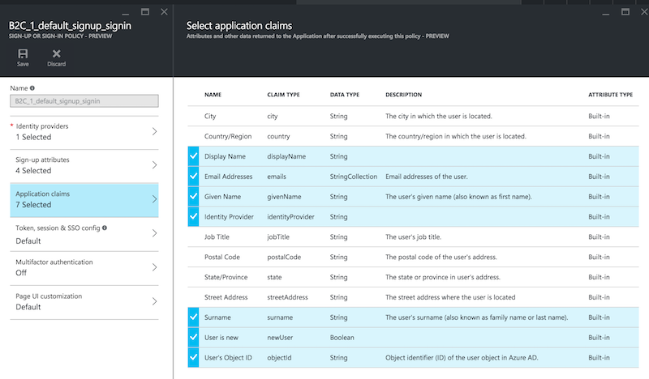
Task: Select Application claims menu item
Action: coord(84,200)
